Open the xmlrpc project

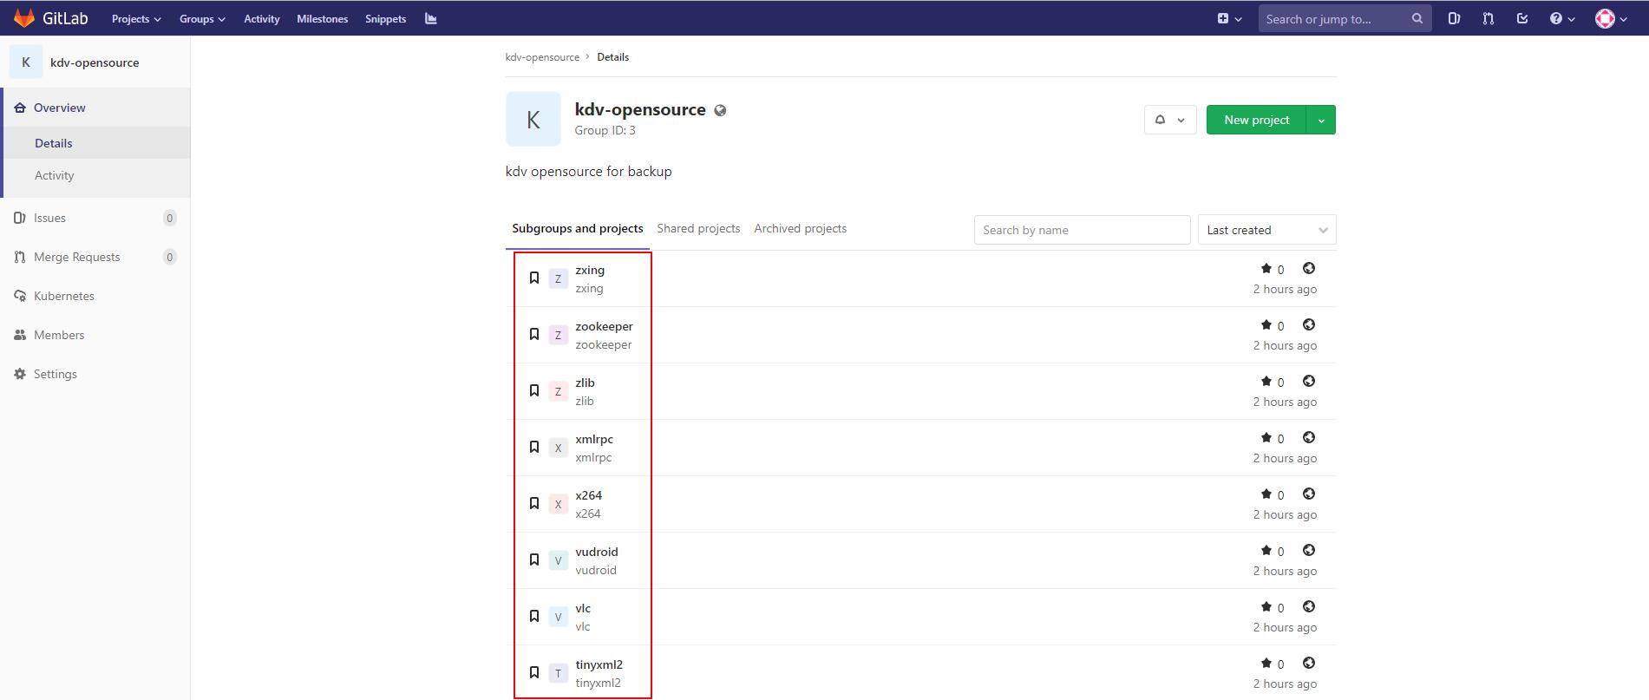[594, 439]
